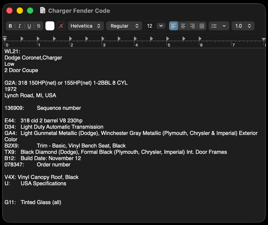Click the Order number label
This screenshot has width=268, height=225.
coord(53,164)
